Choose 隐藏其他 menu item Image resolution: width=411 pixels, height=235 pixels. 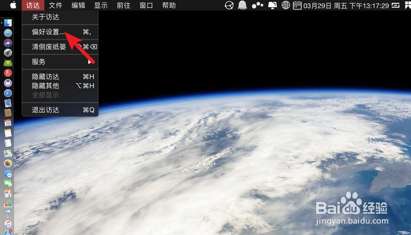click(60, 86)
